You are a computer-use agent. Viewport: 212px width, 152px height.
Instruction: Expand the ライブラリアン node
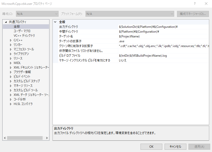point(10,54)
